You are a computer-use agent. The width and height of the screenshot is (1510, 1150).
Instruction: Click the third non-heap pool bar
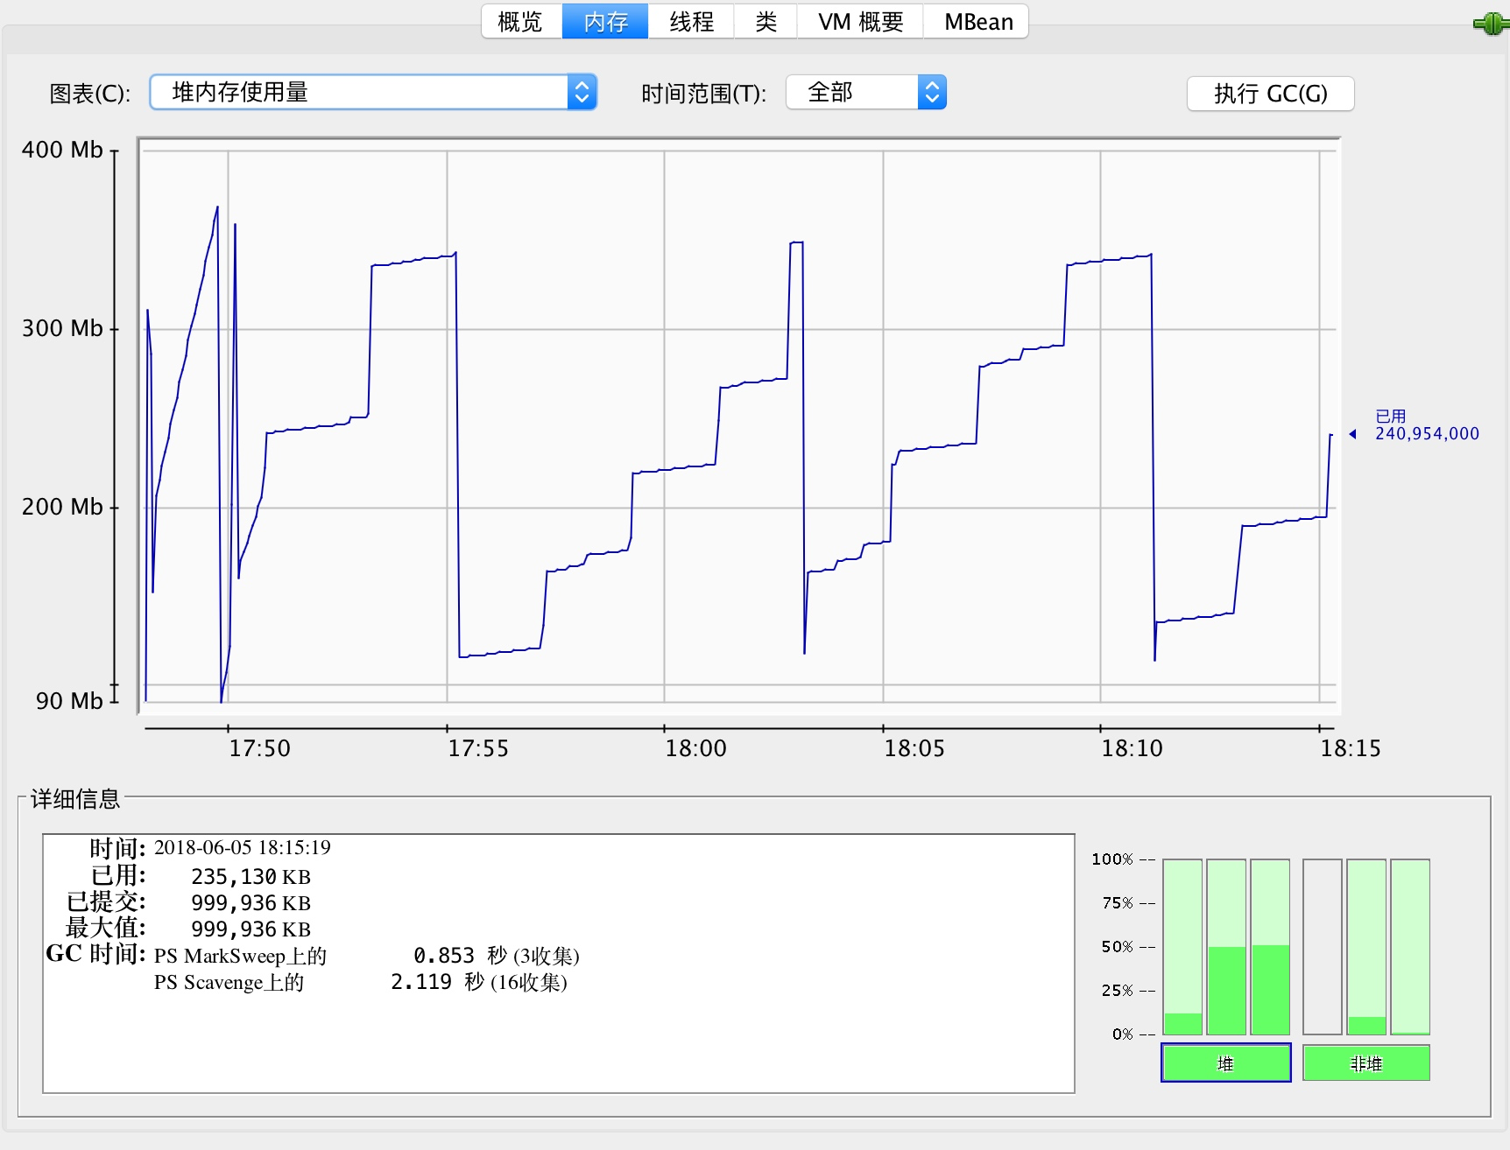1410,947
